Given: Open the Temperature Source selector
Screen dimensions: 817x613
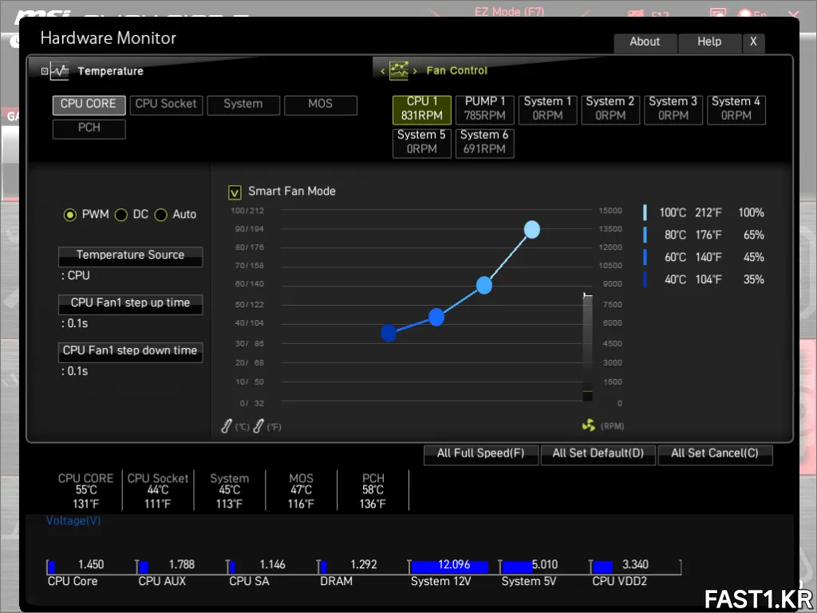Looking at the screenshot, I should pyautogui.click(x=130, y=256).
